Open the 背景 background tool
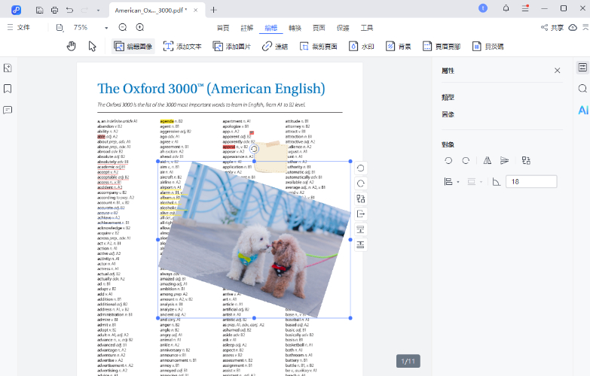Viewport: 590px width, 376px height. pyautogui.click(x=398, y=47)
